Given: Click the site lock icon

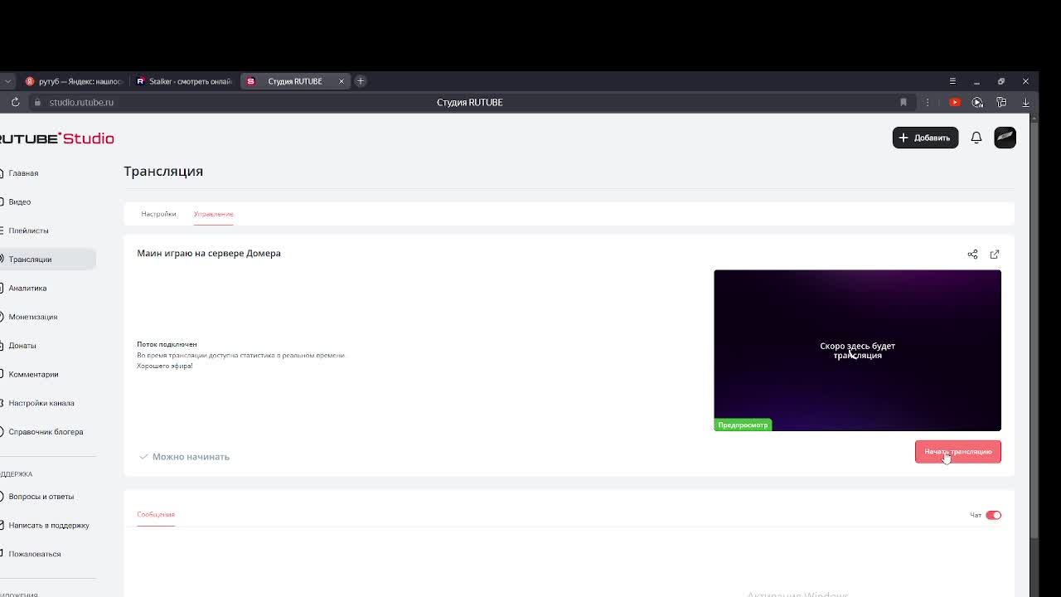Looking at the screenshot, I should tap(36, 102).
